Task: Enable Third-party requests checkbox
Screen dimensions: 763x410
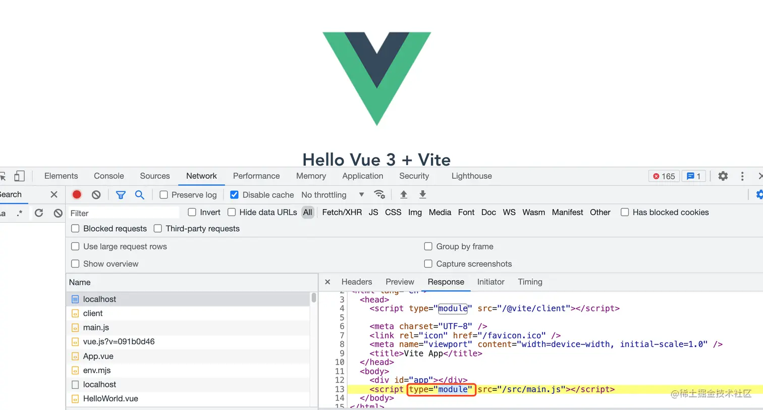Action: 157,228
